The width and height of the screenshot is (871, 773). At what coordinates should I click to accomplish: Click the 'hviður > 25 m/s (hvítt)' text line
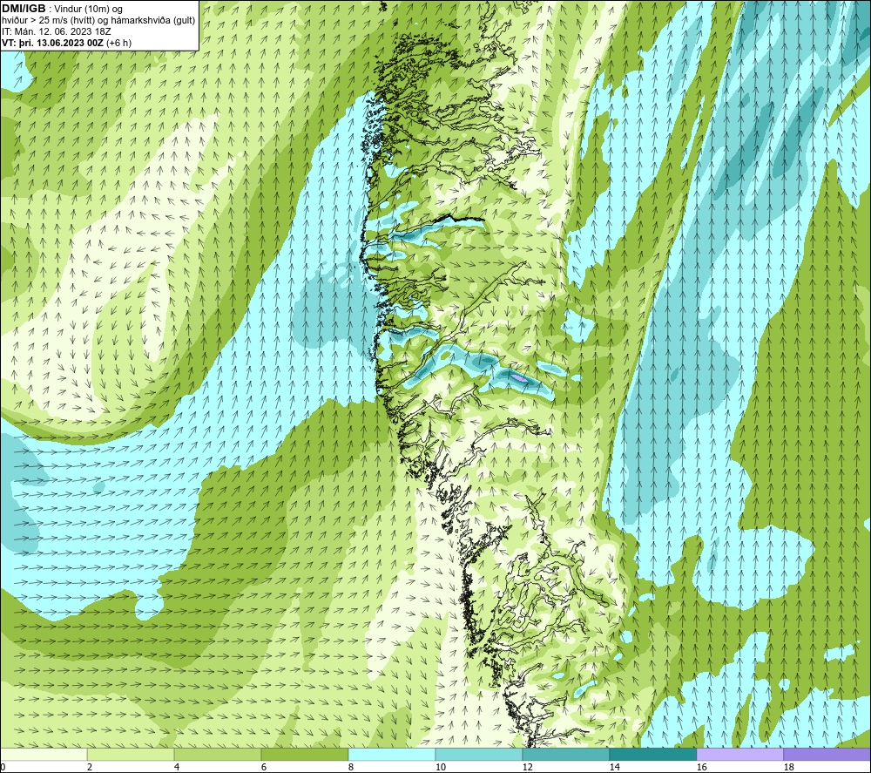pos(98,20)
